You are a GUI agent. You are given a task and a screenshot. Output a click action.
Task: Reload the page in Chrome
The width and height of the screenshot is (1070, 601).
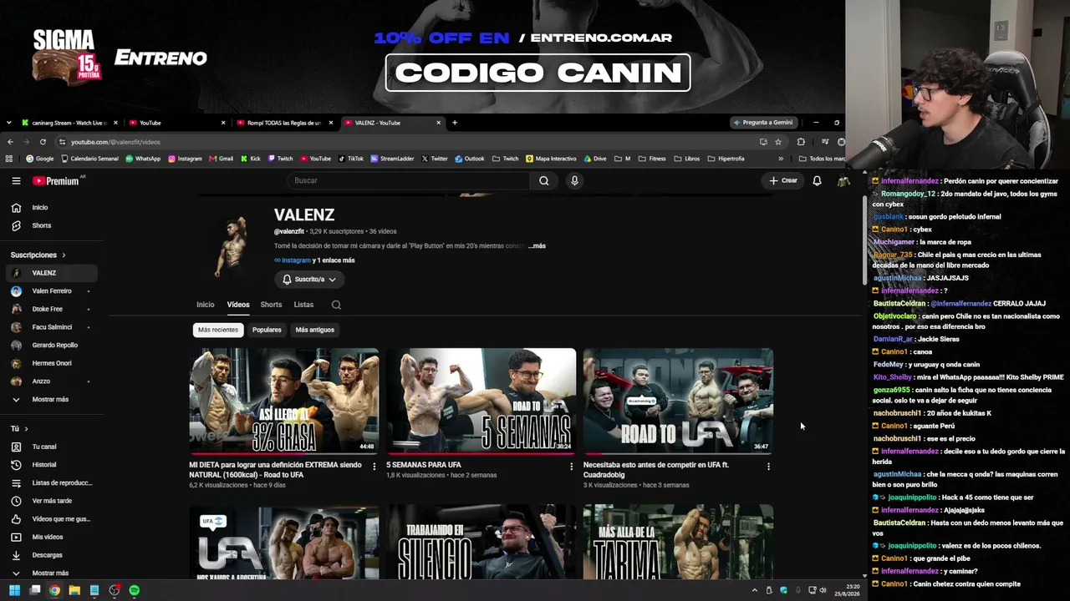(x=43, y=142)
